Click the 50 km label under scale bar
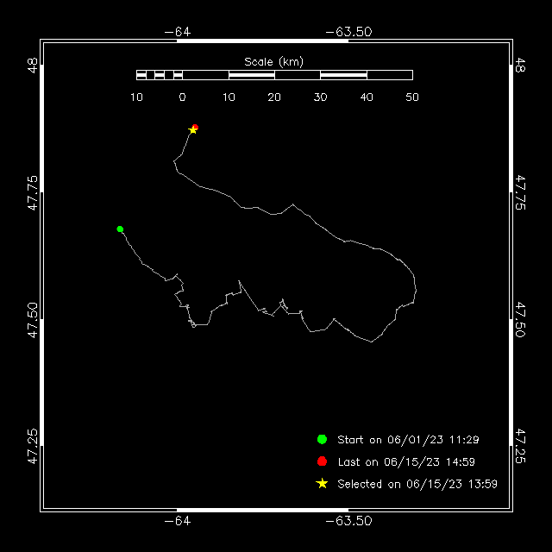Image resolution: width=552 pixels, height=552 pixels. [412, 97]
